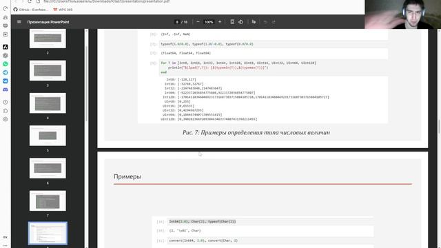
Task: Click the presentation.pdf address bar
Action: tap(106, 1)
